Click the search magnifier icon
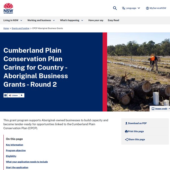 115,8
